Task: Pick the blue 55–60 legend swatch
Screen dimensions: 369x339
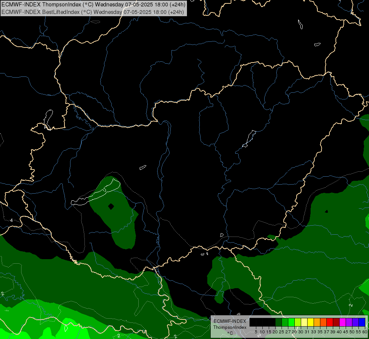Action: 362,322
